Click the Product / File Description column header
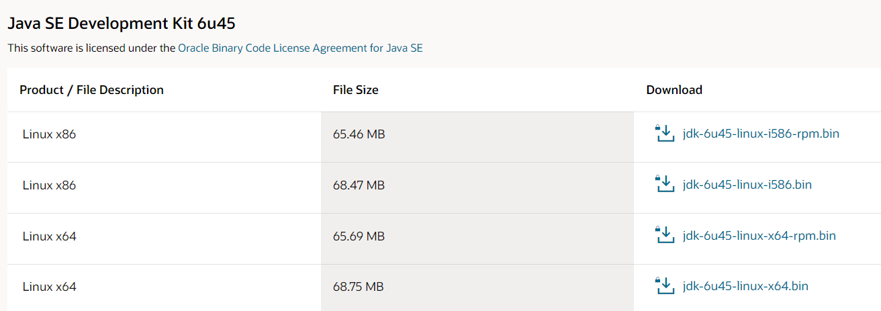Screen dimensions: 881x311 coord(91,90)
